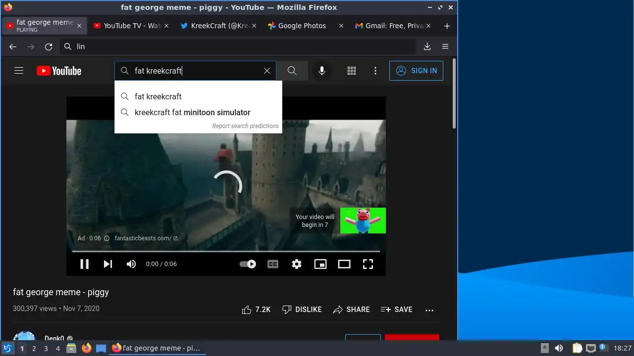Switch to theater mode

point(344,264)
